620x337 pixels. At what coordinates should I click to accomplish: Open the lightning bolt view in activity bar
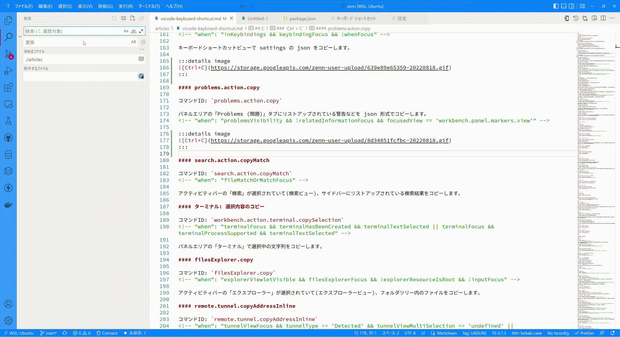(8, 188)
